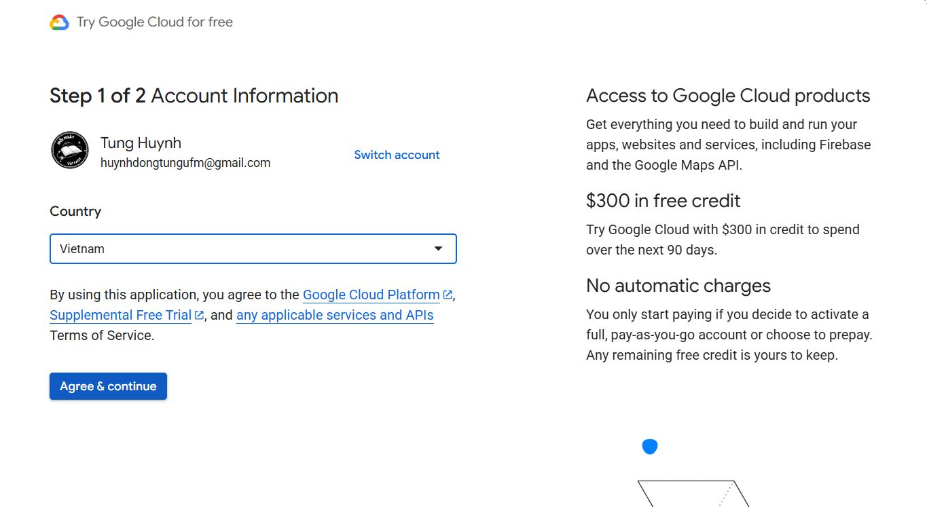Switch account using the link
This screenshot has height=507, width=927.
pyautogui.click(x=397, y=155)
